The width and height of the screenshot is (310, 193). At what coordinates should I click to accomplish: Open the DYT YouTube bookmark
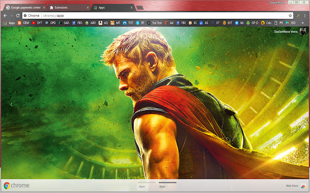point(37,23)
